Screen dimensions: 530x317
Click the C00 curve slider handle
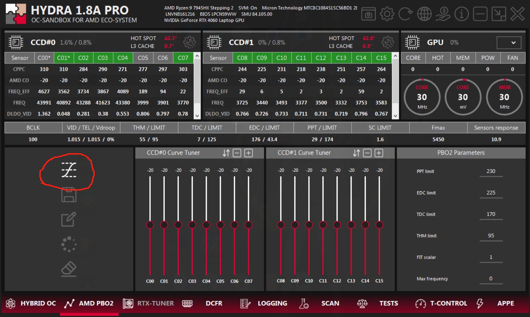(150, 225)
